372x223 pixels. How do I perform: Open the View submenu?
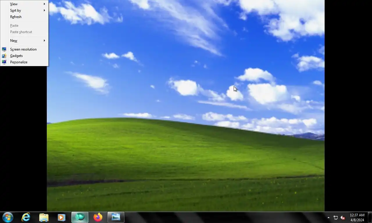pyautogui.click(x=24, y=4)
